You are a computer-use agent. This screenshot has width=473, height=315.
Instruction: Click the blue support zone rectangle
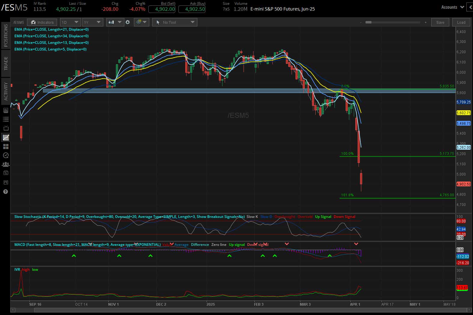click(249, 91)
